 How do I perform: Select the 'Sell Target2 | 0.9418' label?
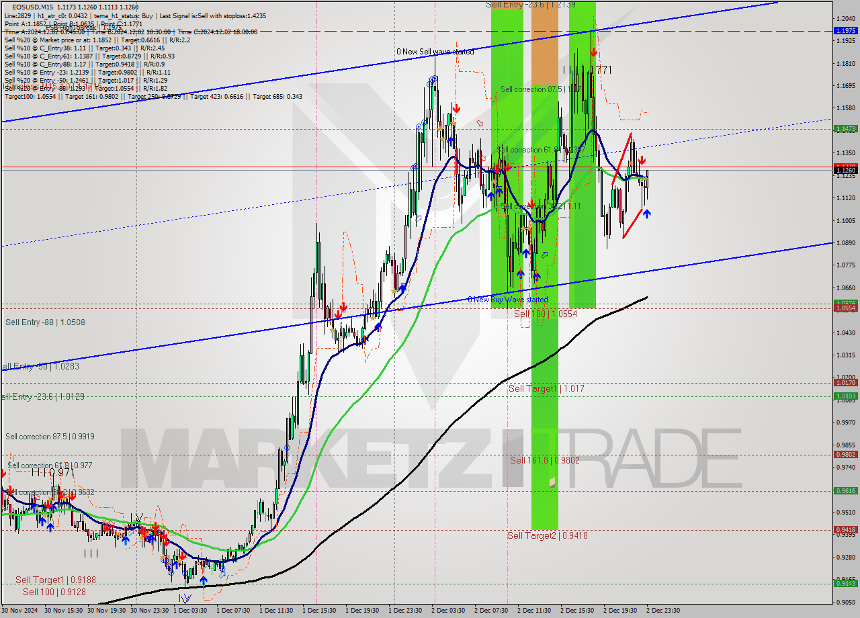tap(548, 535)
